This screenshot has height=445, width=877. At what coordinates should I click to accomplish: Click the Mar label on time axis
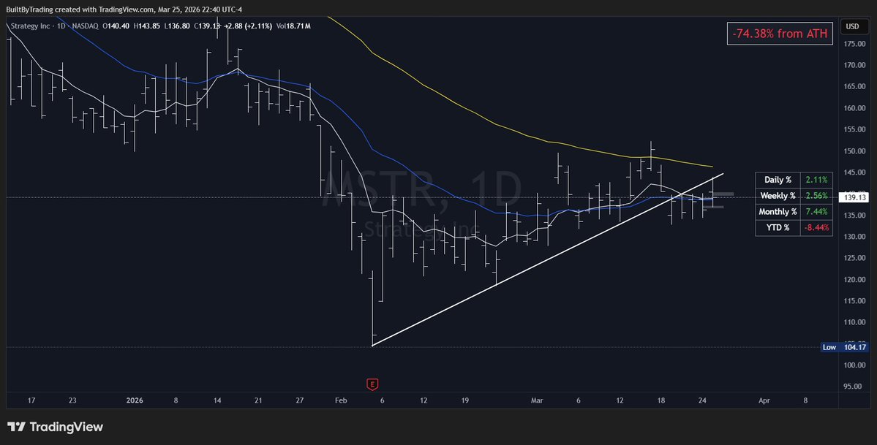537,400
